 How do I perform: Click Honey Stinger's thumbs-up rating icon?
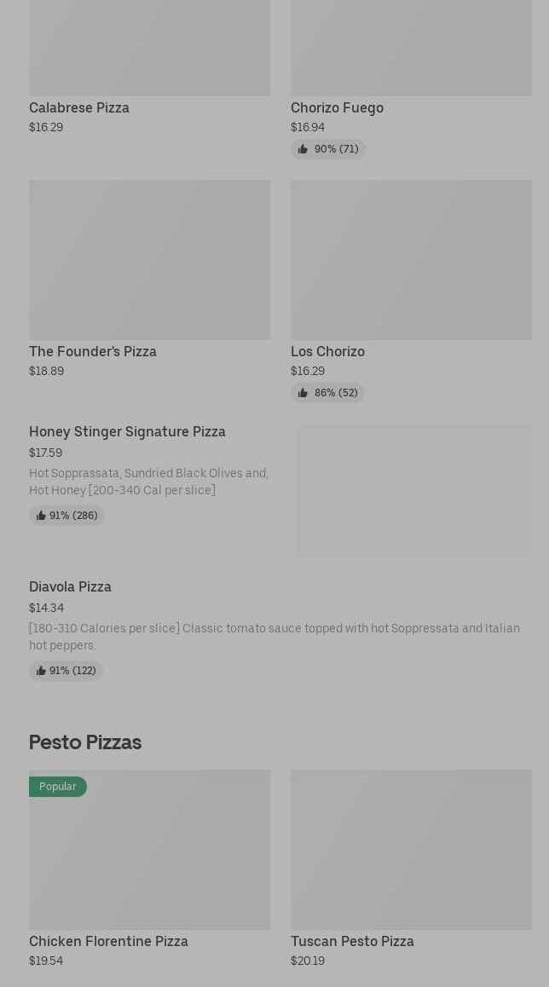point(41,516)
